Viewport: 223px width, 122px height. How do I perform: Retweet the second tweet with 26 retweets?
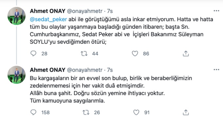[x=86, y=112]
